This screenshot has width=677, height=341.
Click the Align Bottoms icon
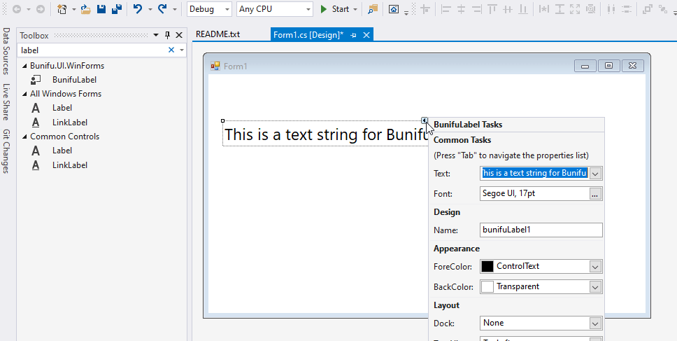coord(523,9)
